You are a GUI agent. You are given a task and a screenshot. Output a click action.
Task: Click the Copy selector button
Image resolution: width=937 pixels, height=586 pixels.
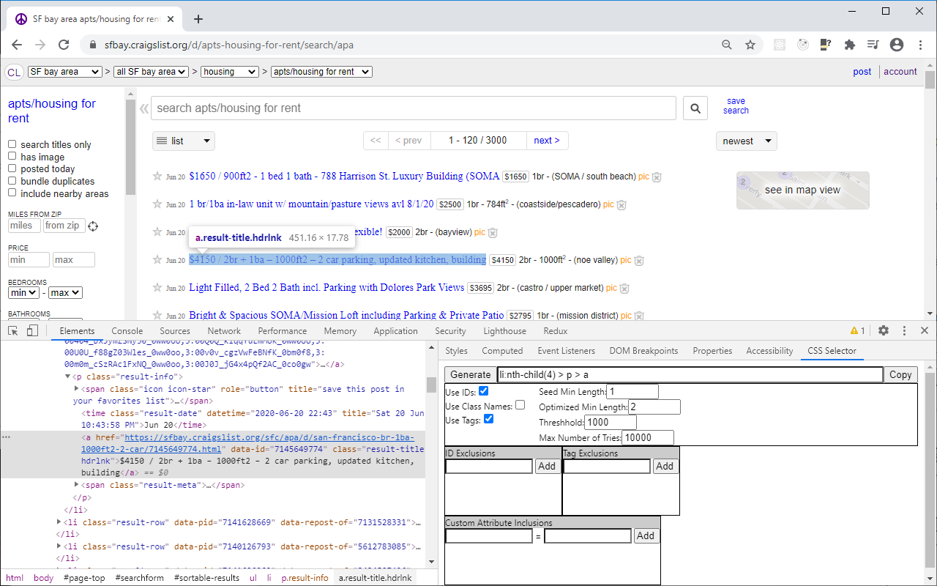point(900,374)
